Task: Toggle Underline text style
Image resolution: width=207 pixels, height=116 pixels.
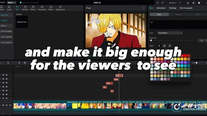Action: [164, 46]
